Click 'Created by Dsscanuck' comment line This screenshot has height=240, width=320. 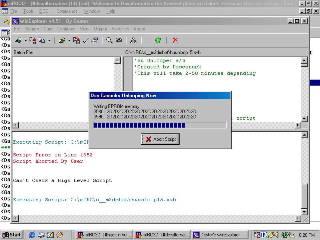pos(168,67)
